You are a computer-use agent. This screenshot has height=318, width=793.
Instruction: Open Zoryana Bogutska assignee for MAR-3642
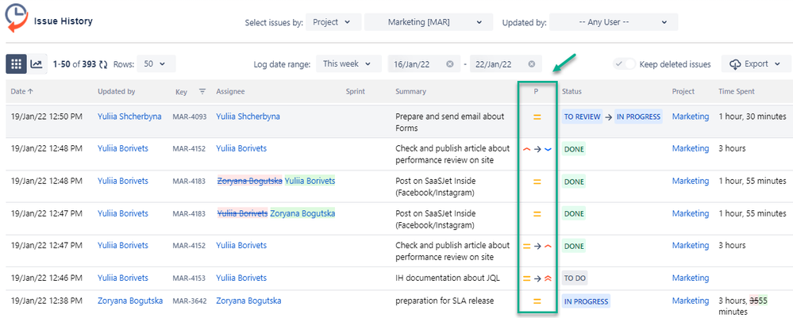[x=248, y=301]
